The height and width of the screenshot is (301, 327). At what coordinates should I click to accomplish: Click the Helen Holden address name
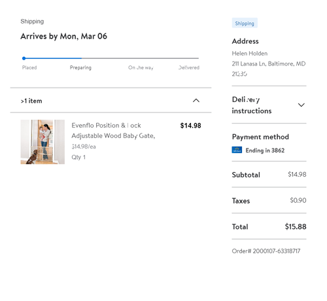coord(250,54)
